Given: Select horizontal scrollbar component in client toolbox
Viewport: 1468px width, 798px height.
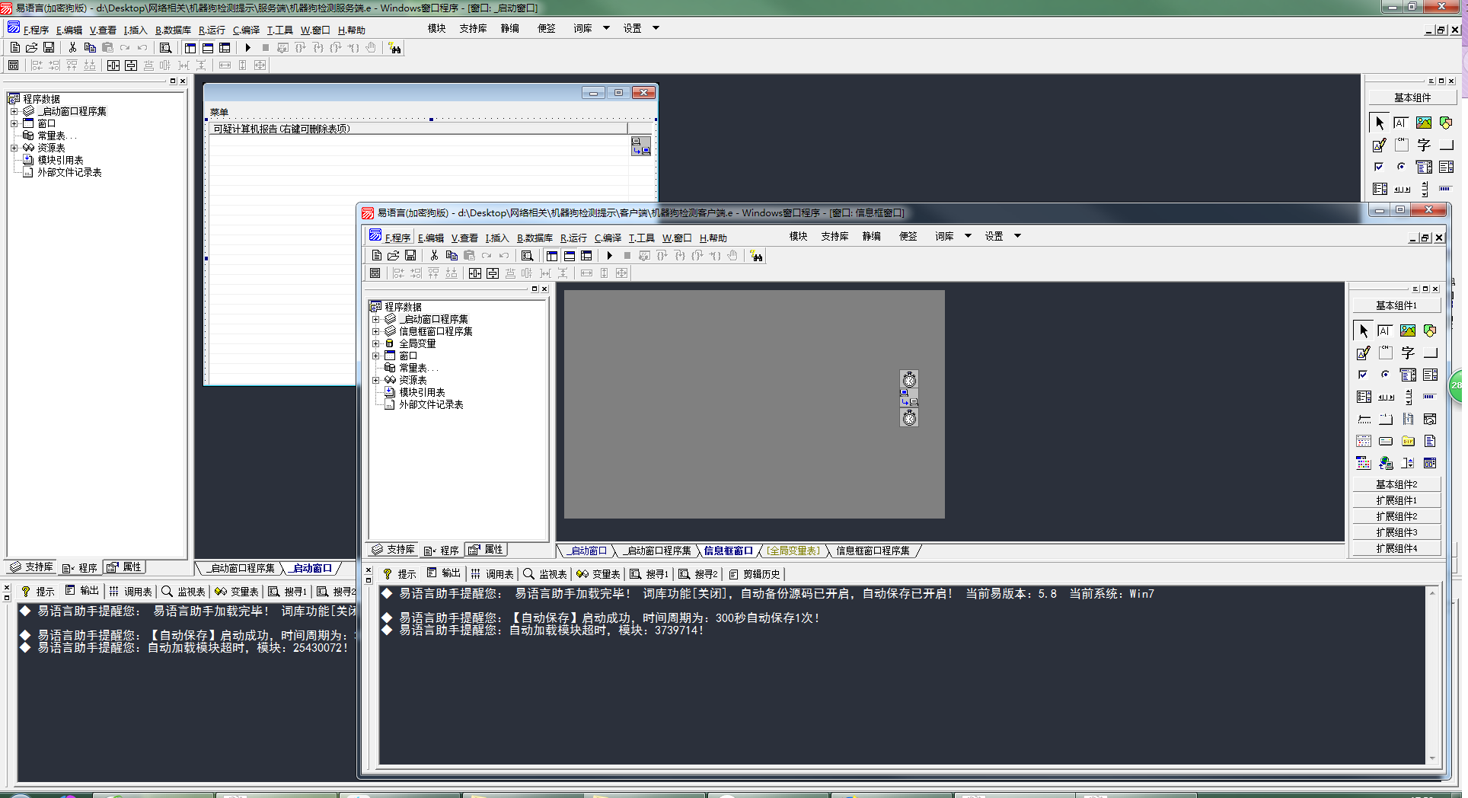Looking at the screenshot, I should click(1386, 397).
